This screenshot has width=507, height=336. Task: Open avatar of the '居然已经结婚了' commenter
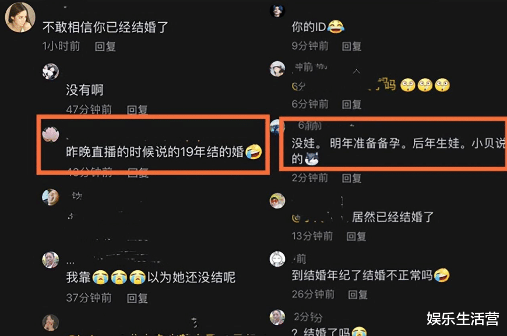click(277, 201)
